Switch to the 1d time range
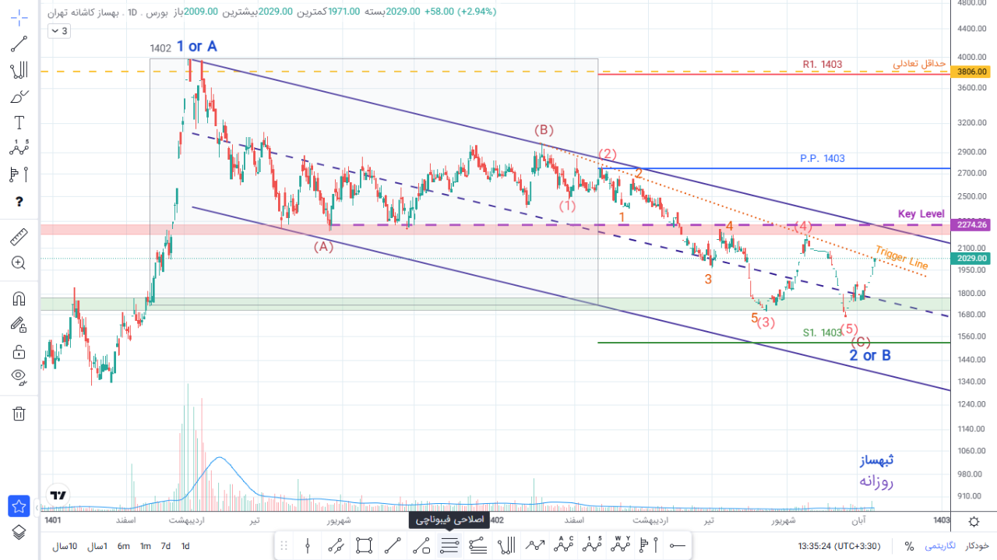The height and width of the screenshot is (560, 997). pos(185,546)
